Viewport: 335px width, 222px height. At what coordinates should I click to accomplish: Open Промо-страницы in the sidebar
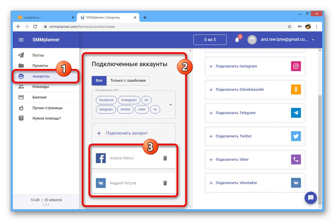coord(46,108)
